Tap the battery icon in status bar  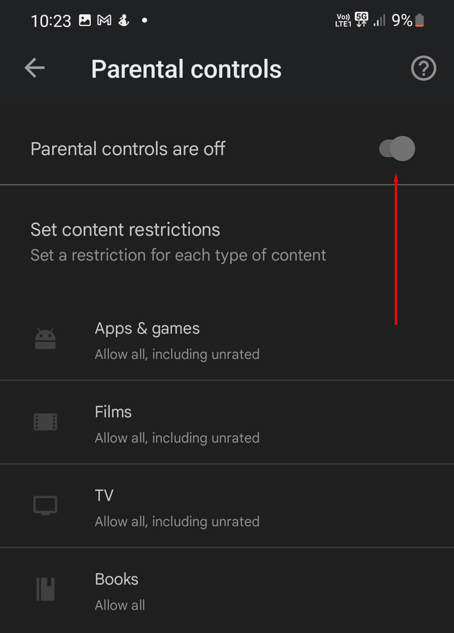[x=419, y=20]
